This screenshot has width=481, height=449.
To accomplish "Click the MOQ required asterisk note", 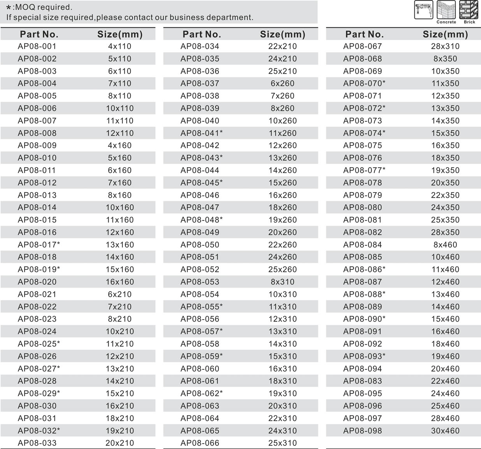I will point(39,7).
